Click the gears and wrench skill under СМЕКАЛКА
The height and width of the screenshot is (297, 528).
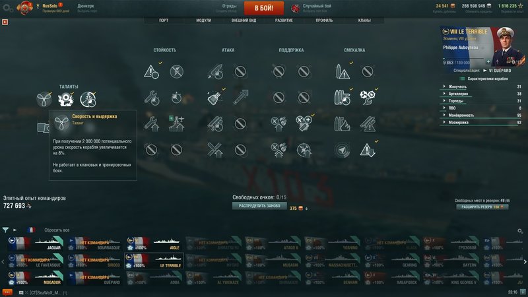tap(368, 98)
